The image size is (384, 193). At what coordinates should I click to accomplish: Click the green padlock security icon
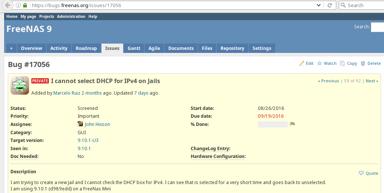click(x=25, y=5)
